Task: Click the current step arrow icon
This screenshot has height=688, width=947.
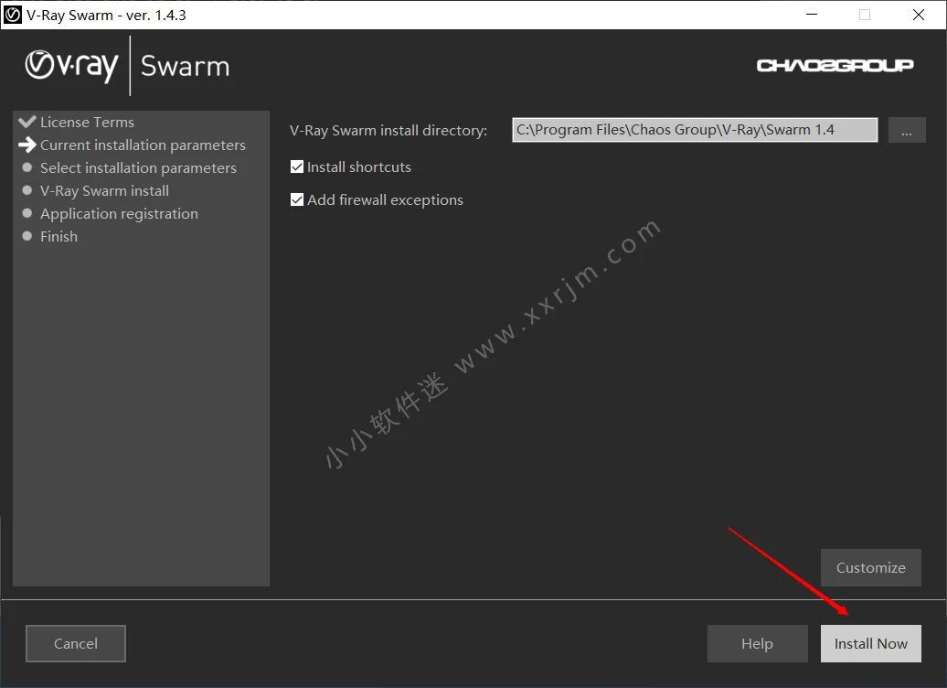Action: pyautogui.click(x=27, y=145)
